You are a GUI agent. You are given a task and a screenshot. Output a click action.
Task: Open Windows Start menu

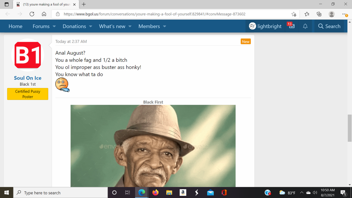7,193
